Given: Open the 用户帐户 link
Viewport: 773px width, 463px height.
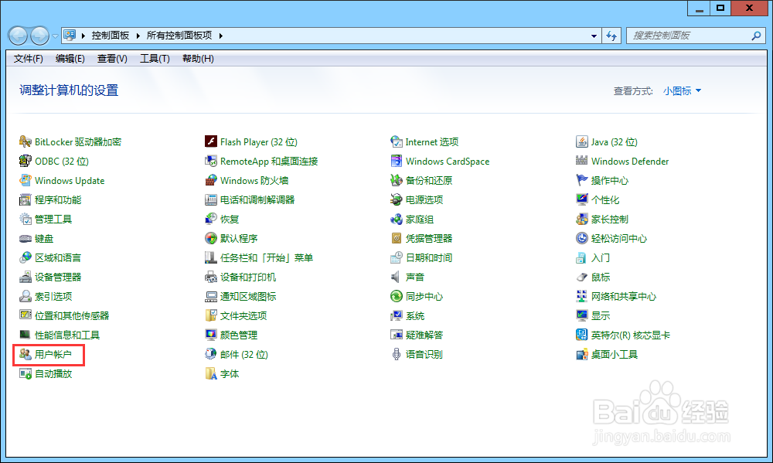Looking at the screenshot, I should coord(53,355).
